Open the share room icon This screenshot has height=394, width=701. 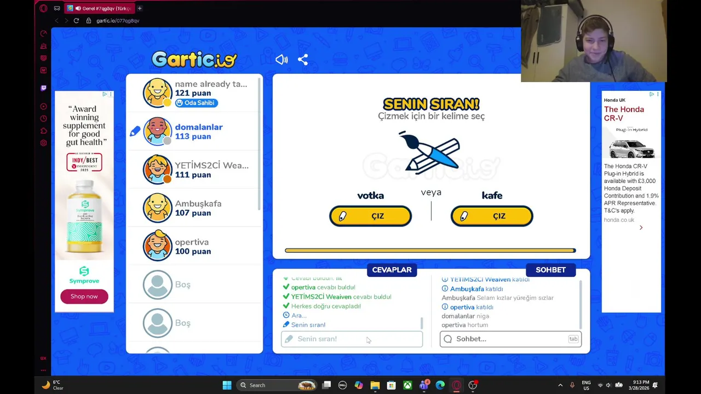tap(303, 60)
